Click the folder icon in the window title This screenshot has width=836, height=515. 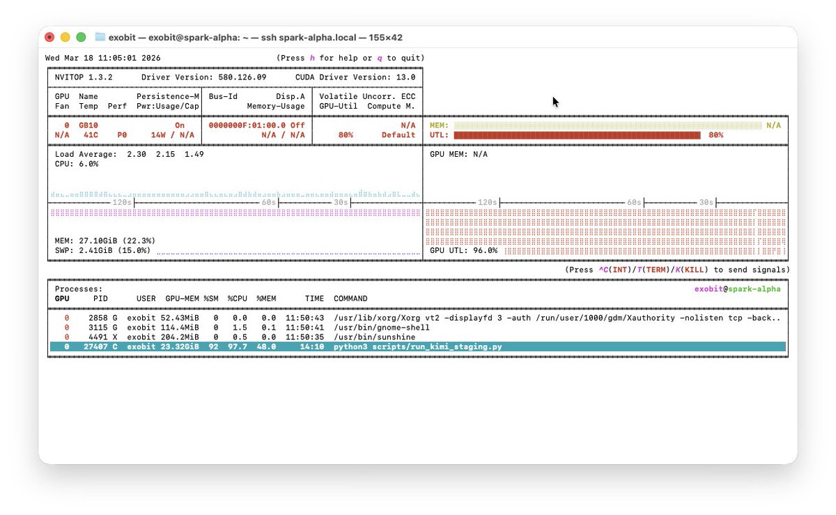[x=100, y=37]
